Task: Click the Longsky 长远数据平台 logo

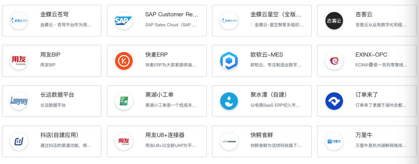Action: click(x=19, y=101)
